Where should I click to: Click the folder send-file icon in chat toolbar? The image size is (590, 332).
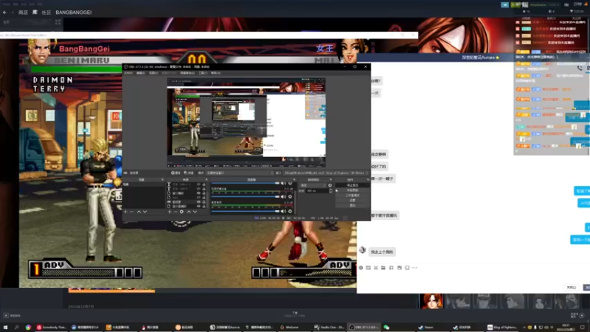(383, 268)
